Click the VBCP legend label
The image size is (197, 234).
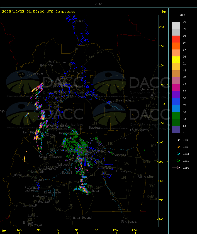tap(186, 140)
